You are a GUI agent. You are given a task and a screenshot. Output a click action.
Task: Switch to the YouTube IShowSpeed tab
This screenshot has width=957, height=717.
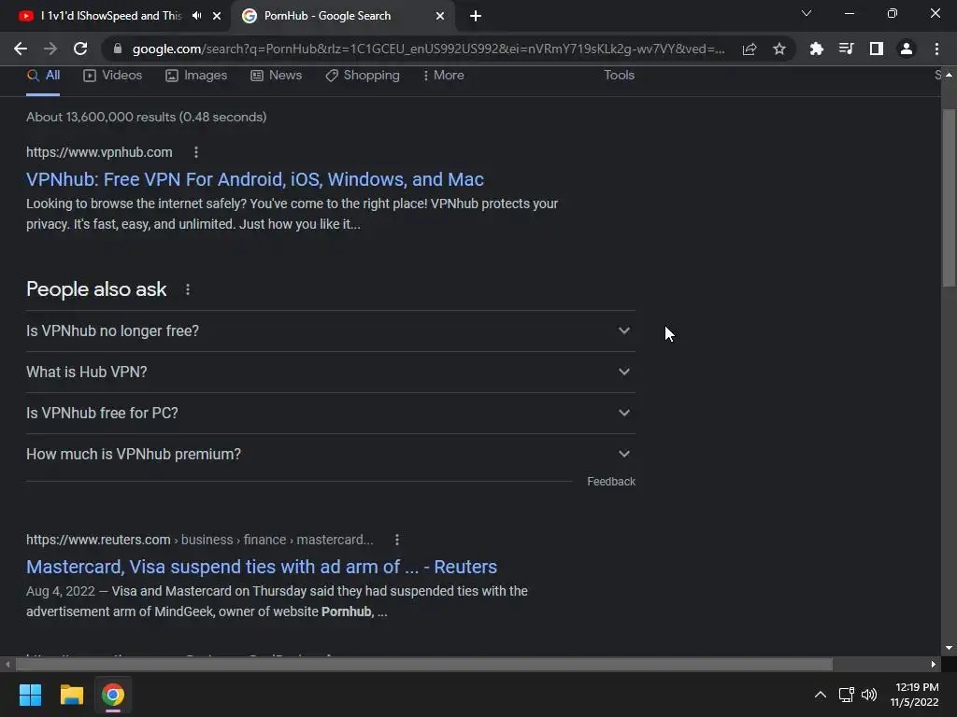(x=110, y=16)
